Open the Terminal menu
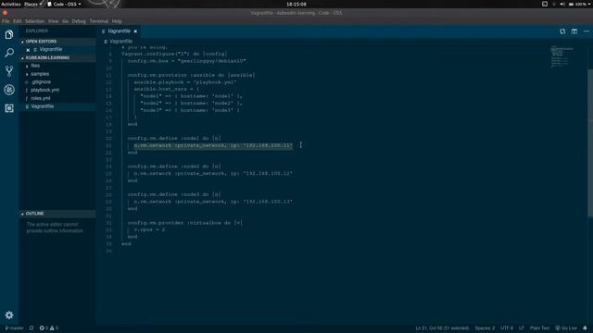This screenshot has width=593, height=333. (99, 21)
